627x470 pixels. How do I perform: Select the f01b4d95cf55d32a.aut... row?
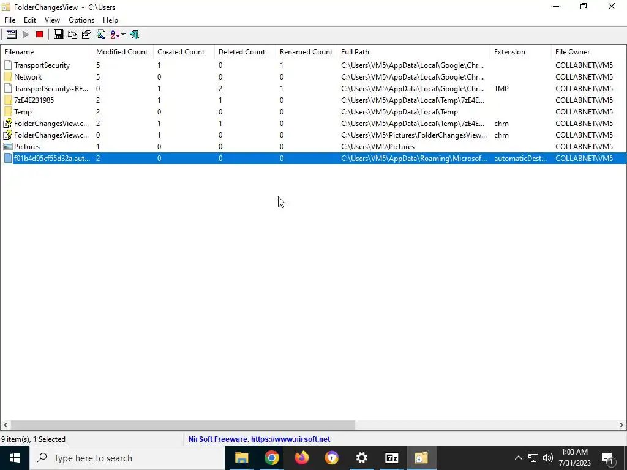(313, 159)
